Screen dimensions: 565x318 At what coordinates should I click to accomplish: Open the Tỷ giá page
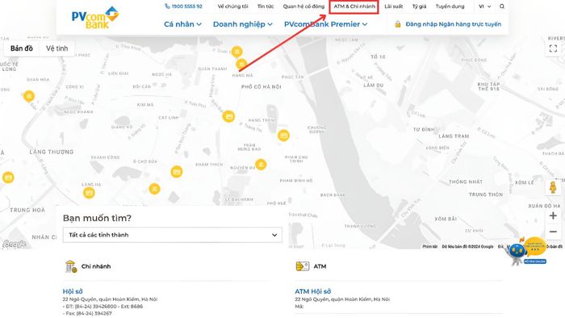420,6
